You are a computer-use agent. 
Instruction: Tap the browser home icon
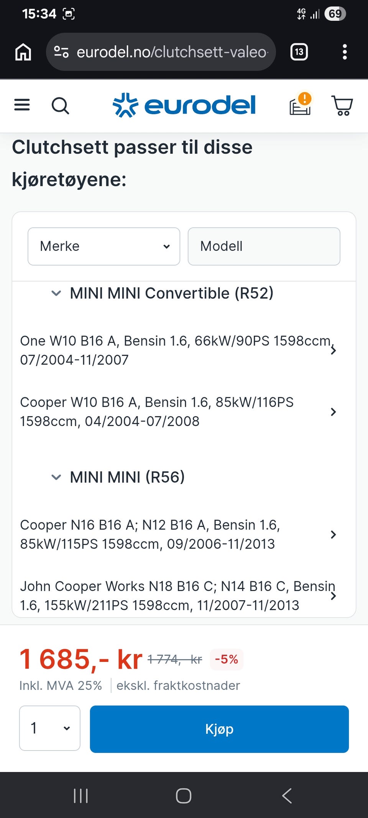[x=23, y=52]
